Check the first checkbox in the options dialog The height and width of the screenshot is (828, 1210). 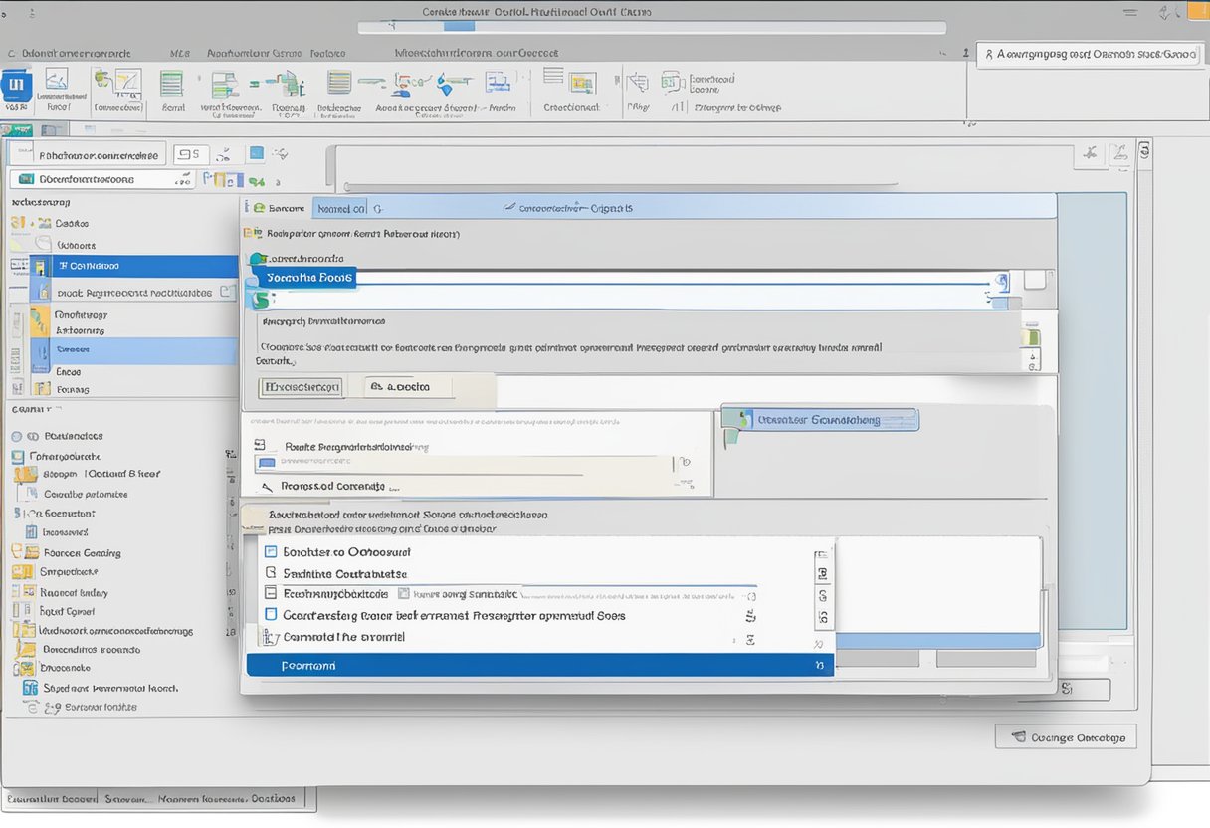coord(269,551)
